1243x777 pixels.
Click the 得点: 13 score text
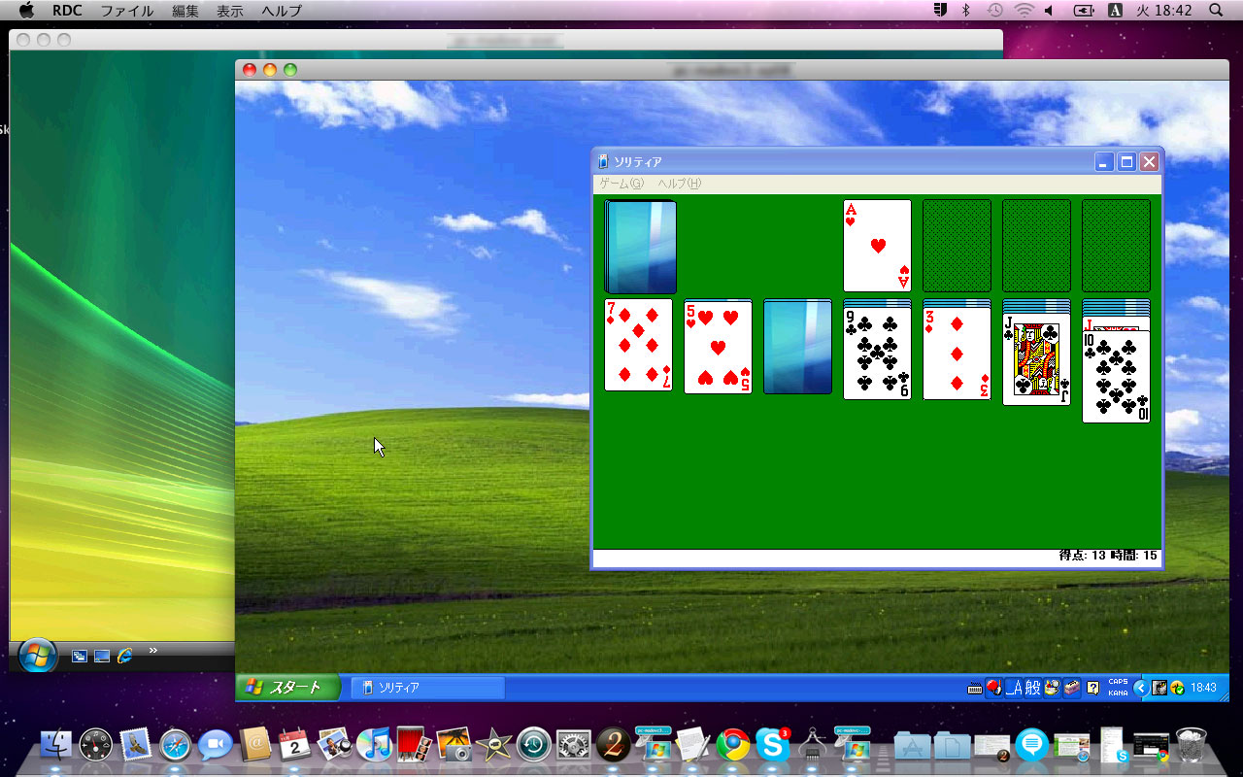(1082, 556)
